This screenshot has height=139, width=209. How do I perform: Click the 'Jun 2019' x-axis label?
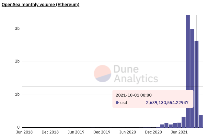click(x=76, y=132)
